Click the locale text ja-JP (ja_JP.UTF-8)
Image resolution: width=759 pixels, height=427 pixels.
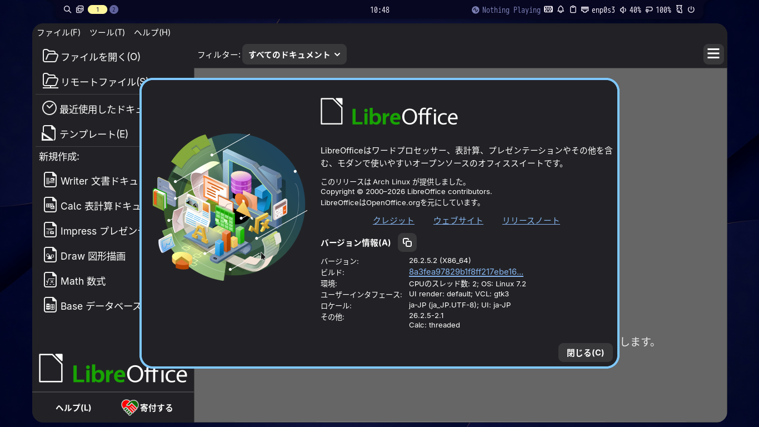tap(443, 305)
